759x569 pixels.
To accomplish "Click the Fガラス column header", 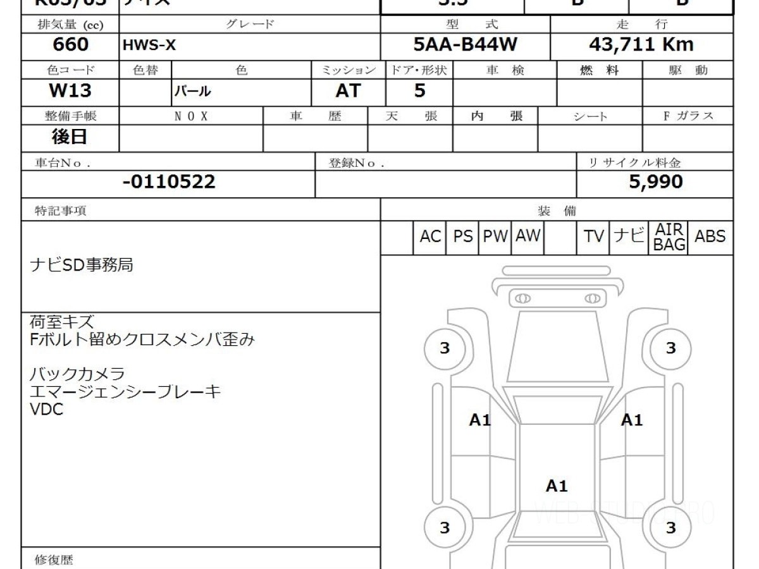I will pyautogui.click(x=688, y=116).
